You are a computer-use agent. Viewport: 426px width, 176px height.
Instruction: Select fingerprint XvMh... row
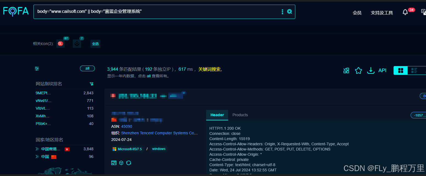click(x=65, y=116)
